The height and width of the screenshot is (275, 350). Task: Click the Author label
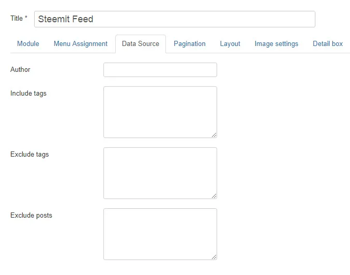click(20, 69)
